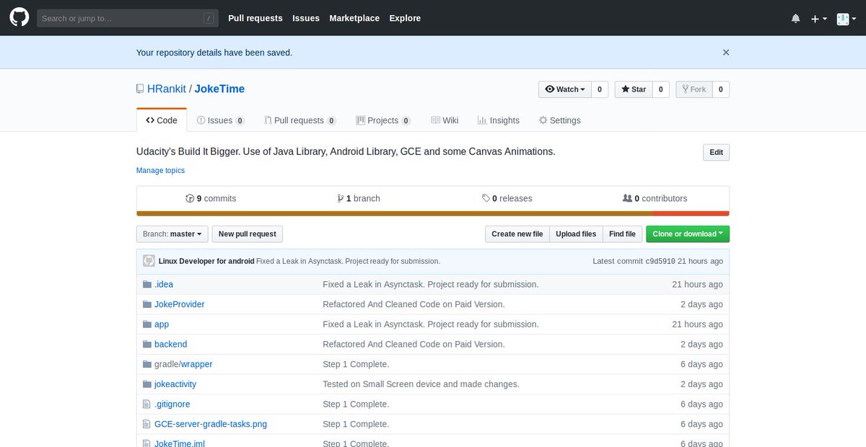The height and width of the screenshot is (447, 866).
Task: Open the notifications bell icon
Action: [x=795, y=19]
